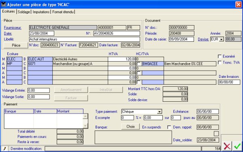Click the Escompte amount 0,00 field
Screen dimensions: 243x152
tap(153, 118)
